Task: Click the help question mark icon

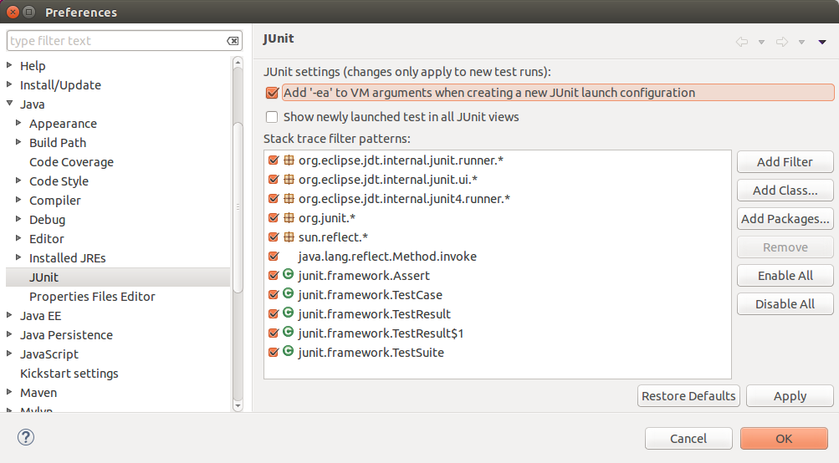Action: tap(26, 437)
